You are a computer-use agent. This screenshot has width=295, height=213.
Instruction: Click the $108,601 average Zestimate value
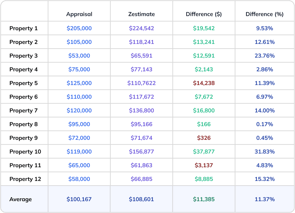point(141,199)
